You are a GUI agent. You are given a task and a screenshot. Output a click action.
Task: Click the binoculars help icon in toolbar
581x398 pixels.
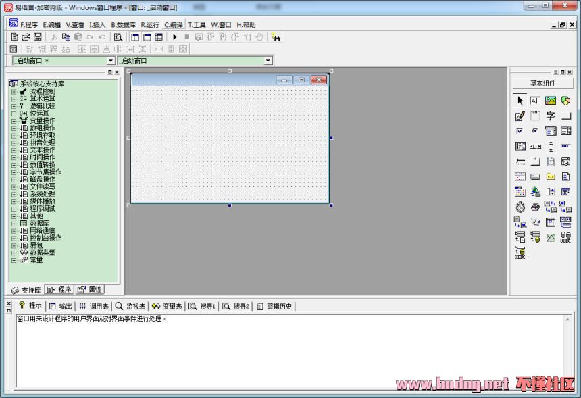pos(276,37)
